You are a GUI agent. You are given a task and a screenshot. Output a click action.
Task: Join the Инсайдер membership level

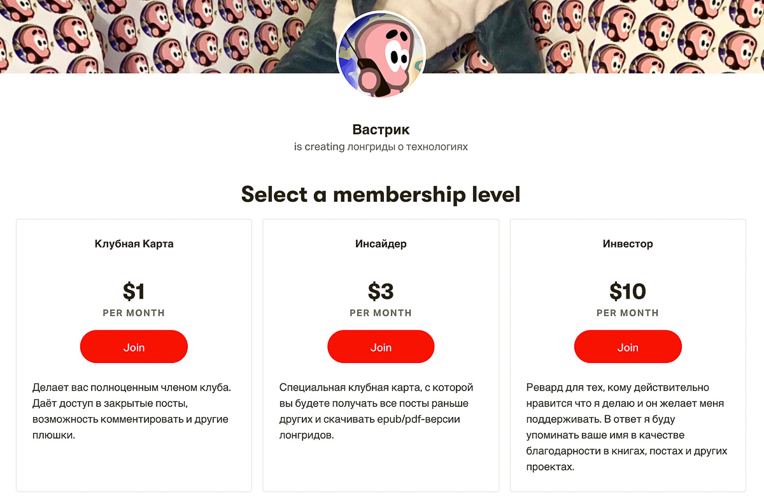tap(381, 346)
